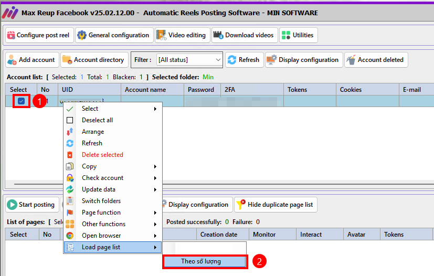434x276 pixels.
Task: Expand the Other functions submenu arrow
Action: (155, 224)
